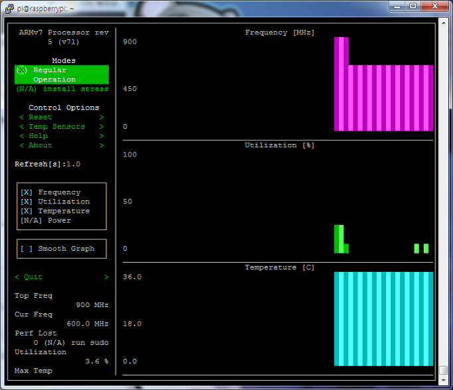The width and height of the screenshot is (453, 390).
Task: Click the '36.0' temperature axis label
Action: point(132,277)
